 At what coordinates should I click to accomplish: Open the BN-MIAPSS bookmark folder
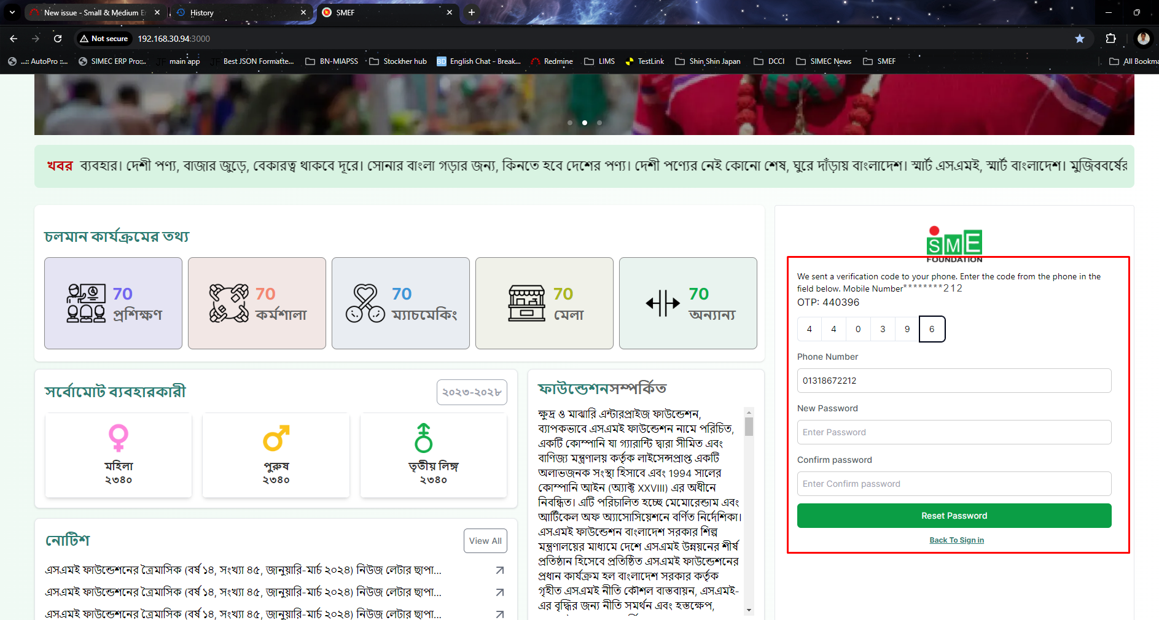coord(332,61)
